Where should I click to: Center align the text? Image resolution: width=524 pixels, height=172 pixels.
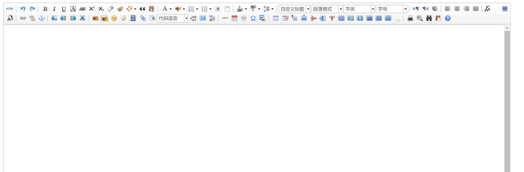coord(457,9)
